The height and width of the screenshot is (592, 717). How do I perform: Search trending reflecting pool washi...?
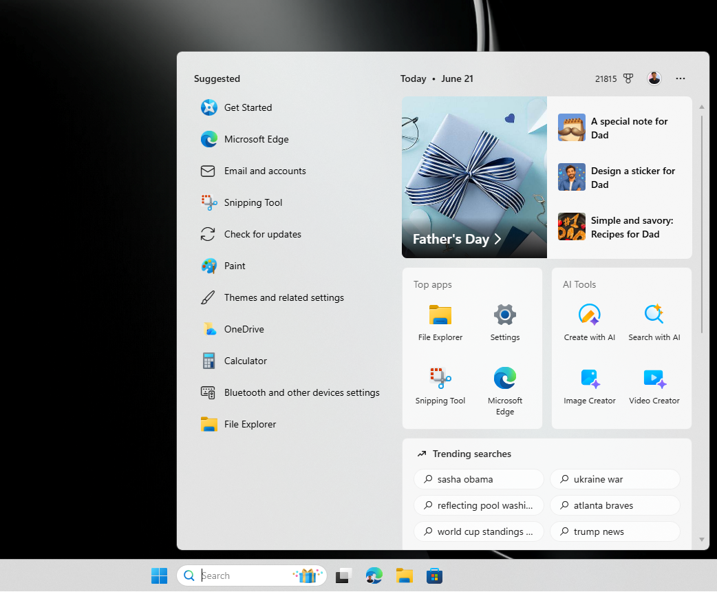pos(479,505)
